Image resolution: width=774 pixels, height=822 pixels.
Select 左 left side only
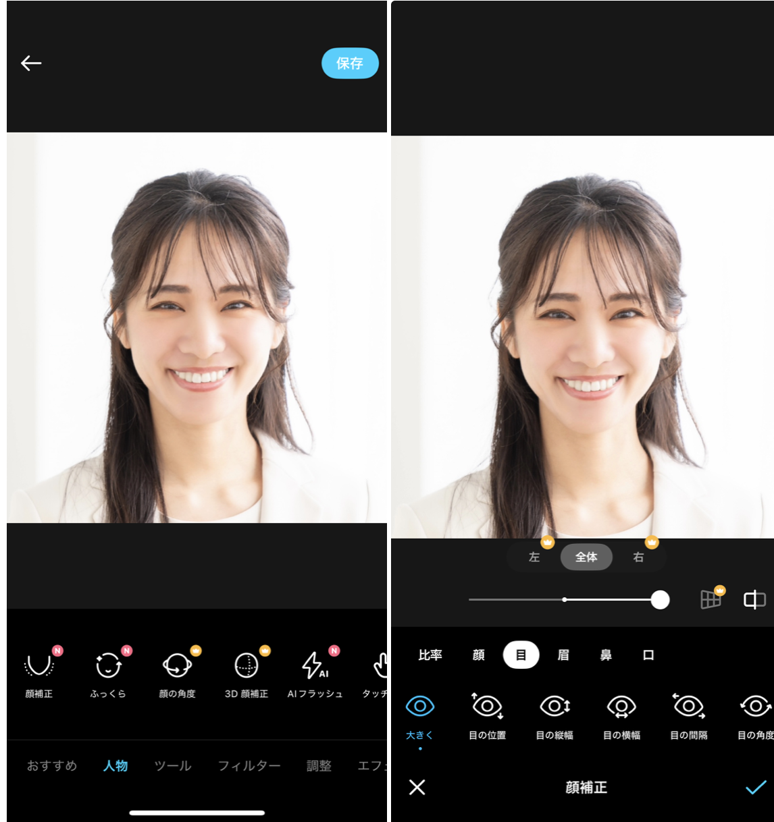(534, 557)
